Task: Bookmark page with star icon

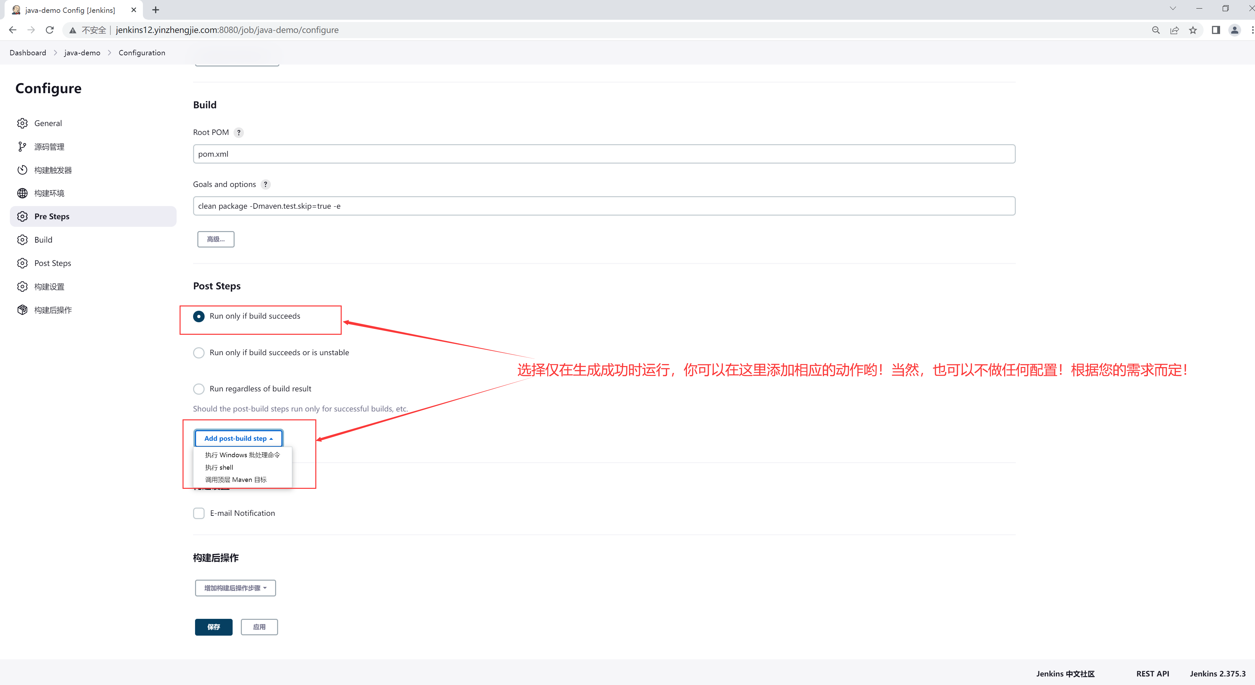Action: [1193, 30]
